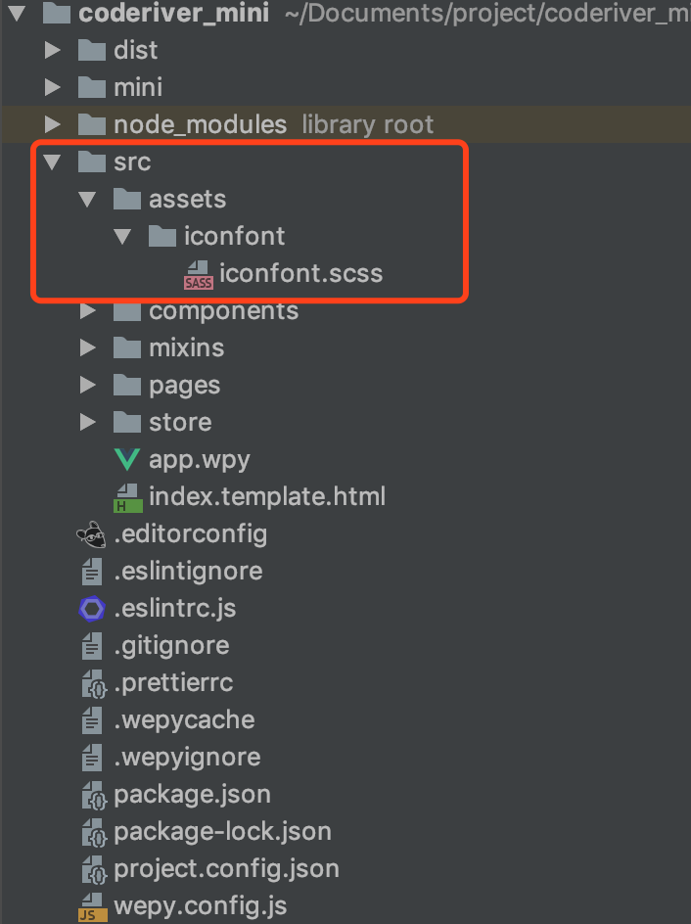Click the .editorconfig file icon

(91, 533)
